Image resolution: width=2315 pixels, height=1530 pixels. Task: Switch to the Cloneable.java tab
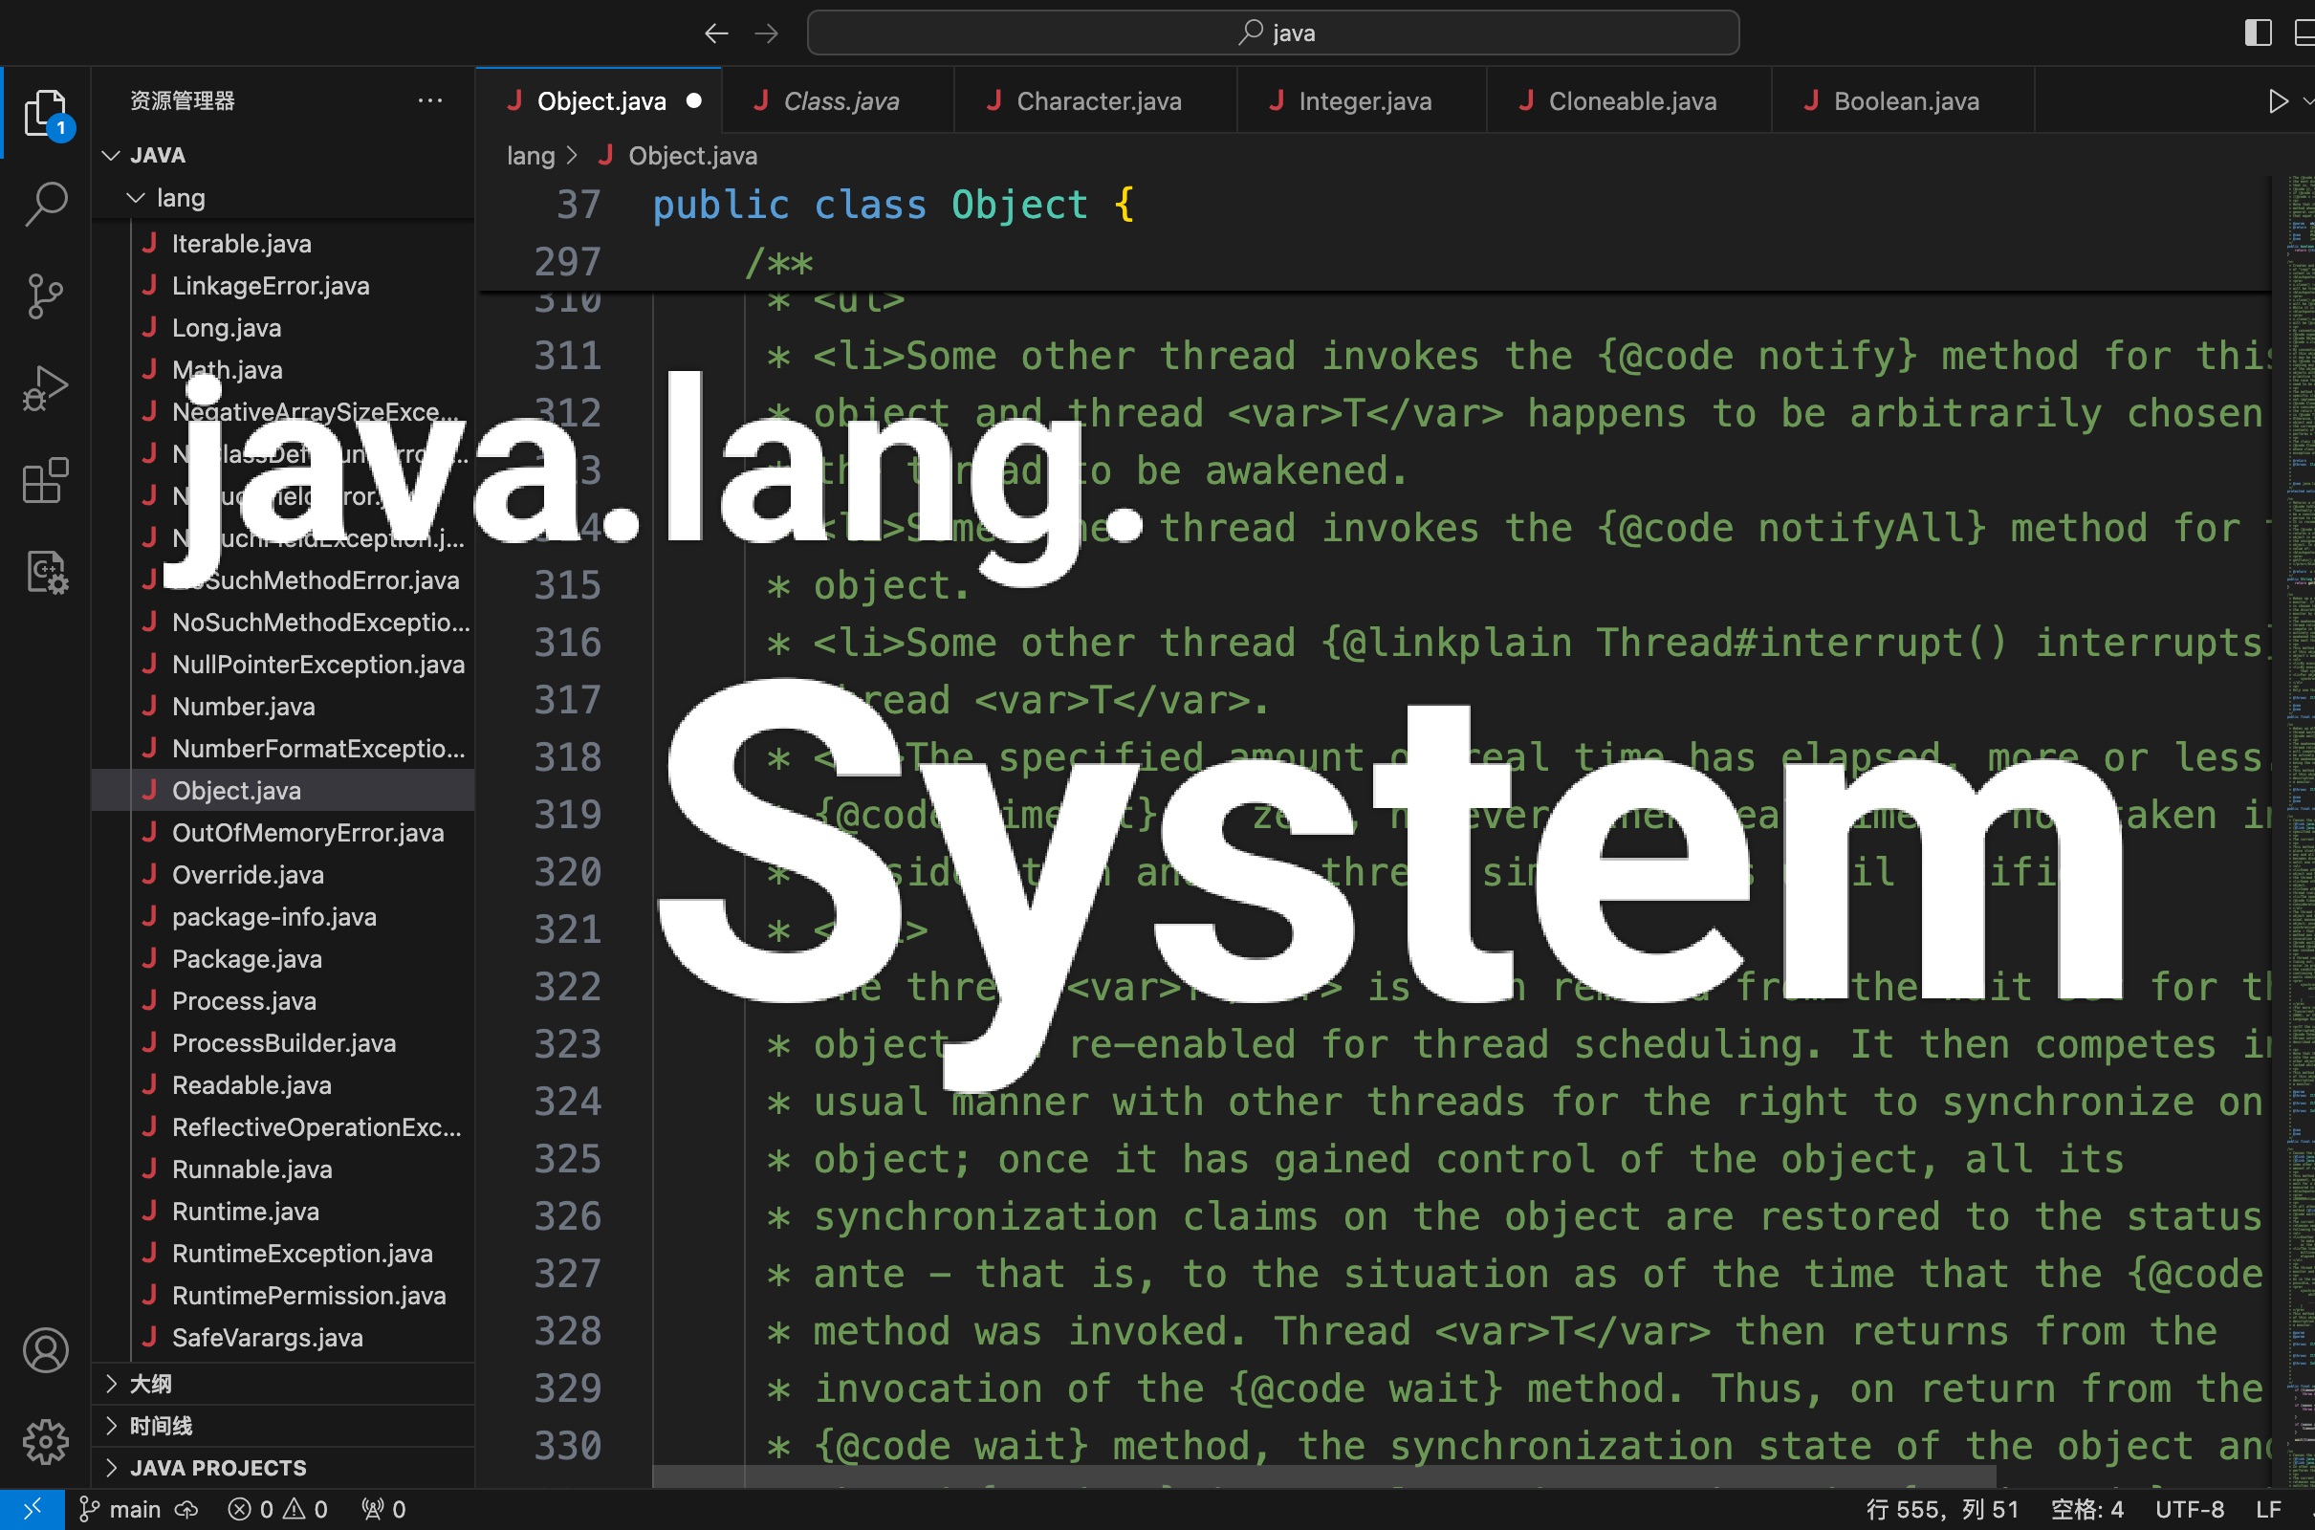1629,101
